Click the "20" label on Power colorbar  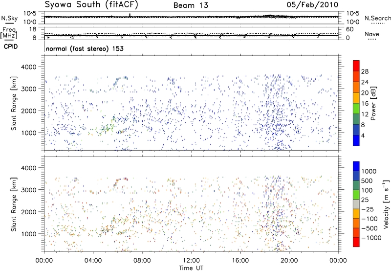click(365, 93)
